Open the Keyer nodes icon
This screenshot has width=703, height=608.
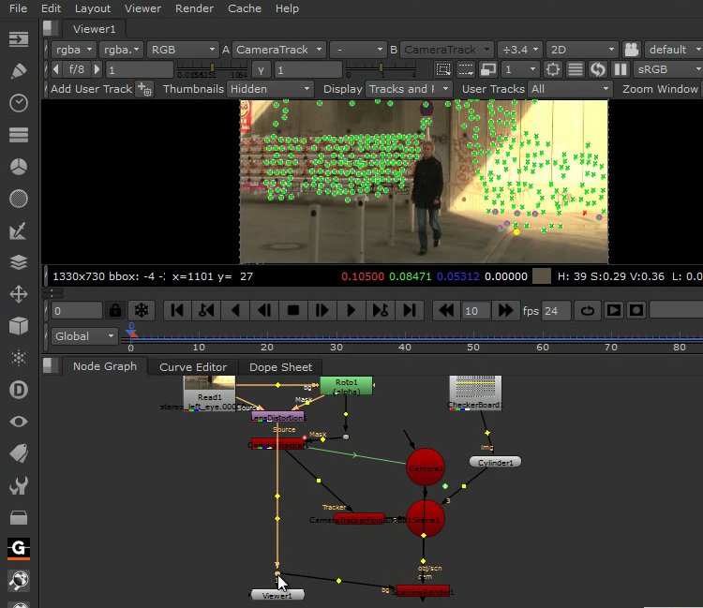click(x=19, y=230)
